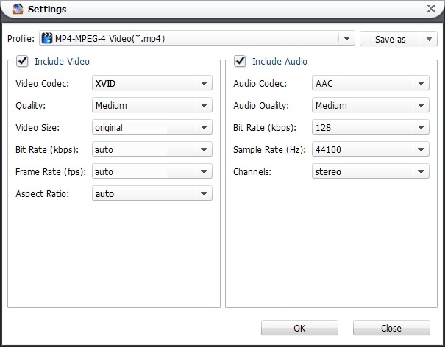Viewport: 445px width, 347px height.
Task: Expand the Aspect Ratio auto dropdown
Action: tap(152, 193)
